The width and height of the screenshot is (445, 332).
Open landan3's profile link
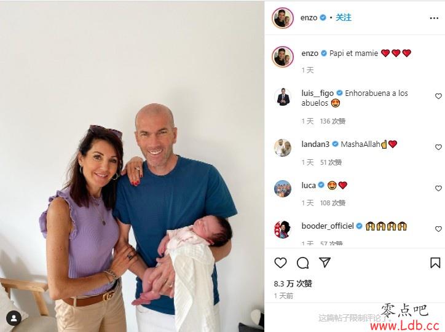coord(315,144)
